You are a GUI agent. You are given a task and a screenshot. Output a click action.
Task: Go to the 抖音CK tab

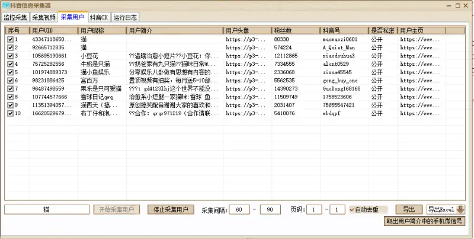pos(98,17)
